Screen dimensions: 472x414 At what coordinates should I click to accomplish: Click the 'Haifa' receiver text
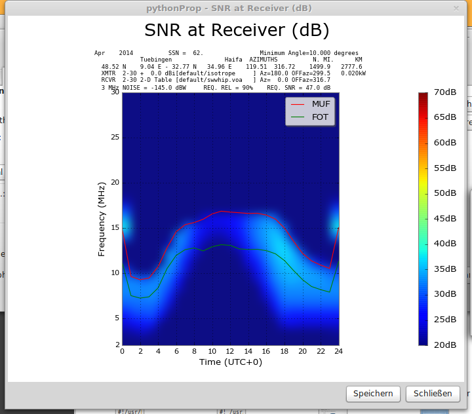[233, 60]
